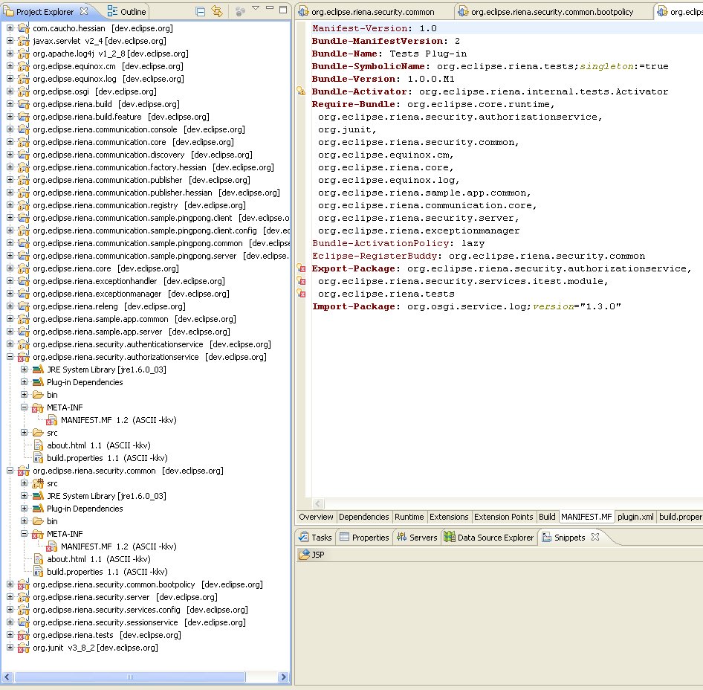The image size is (703, 690).
Task: Click the 'Bundle-ActivationPolicy: lazy' line
Action: 398,244
